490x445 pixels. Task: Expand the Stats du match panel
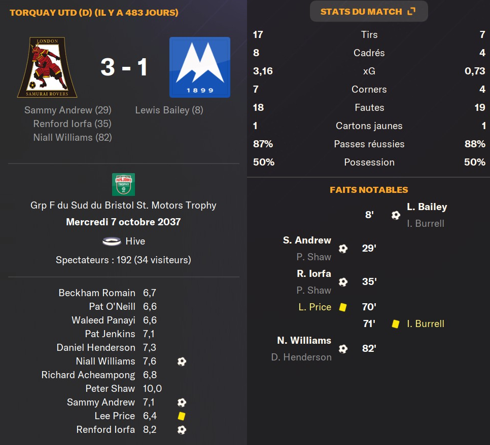point(368,11)
